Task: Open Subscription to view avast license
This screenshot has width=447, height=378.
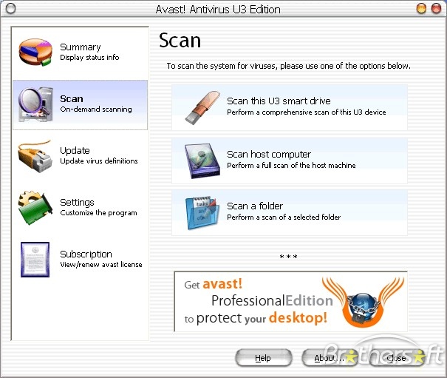Action: (x=80, y=260)
